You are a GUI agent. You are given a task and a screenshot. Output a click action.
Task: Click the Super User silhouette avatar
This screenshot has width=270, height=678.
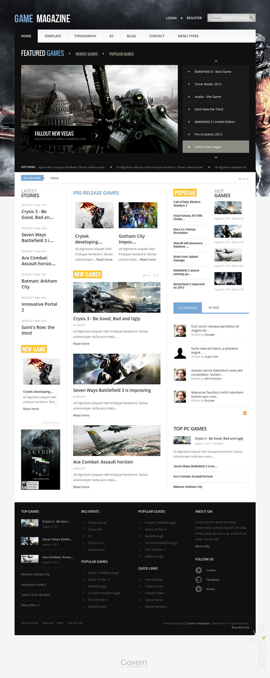tap(180, 353)
